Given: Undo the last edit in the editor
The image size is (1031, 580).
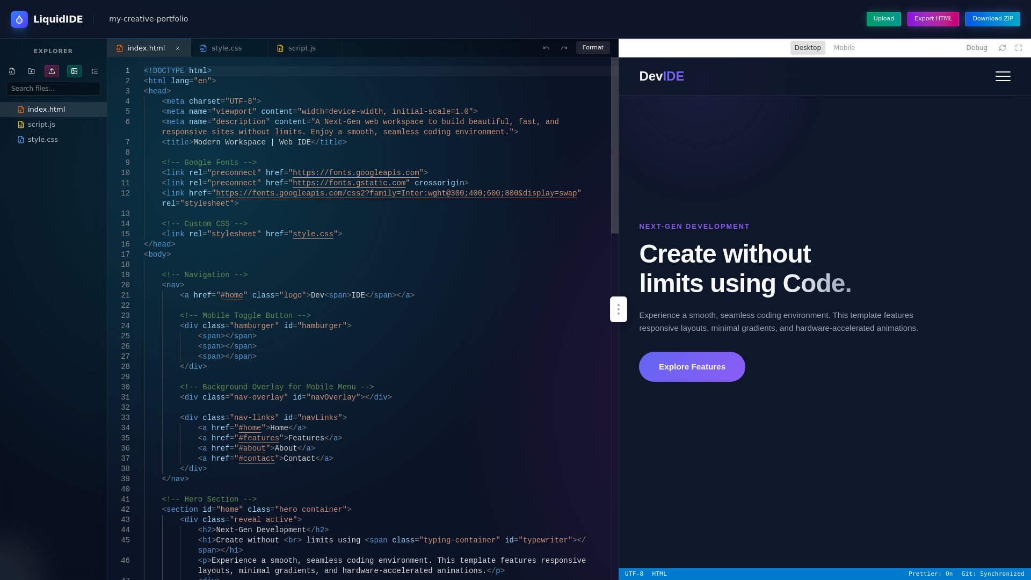Looking at the screenshot, I should coord(546,48).
